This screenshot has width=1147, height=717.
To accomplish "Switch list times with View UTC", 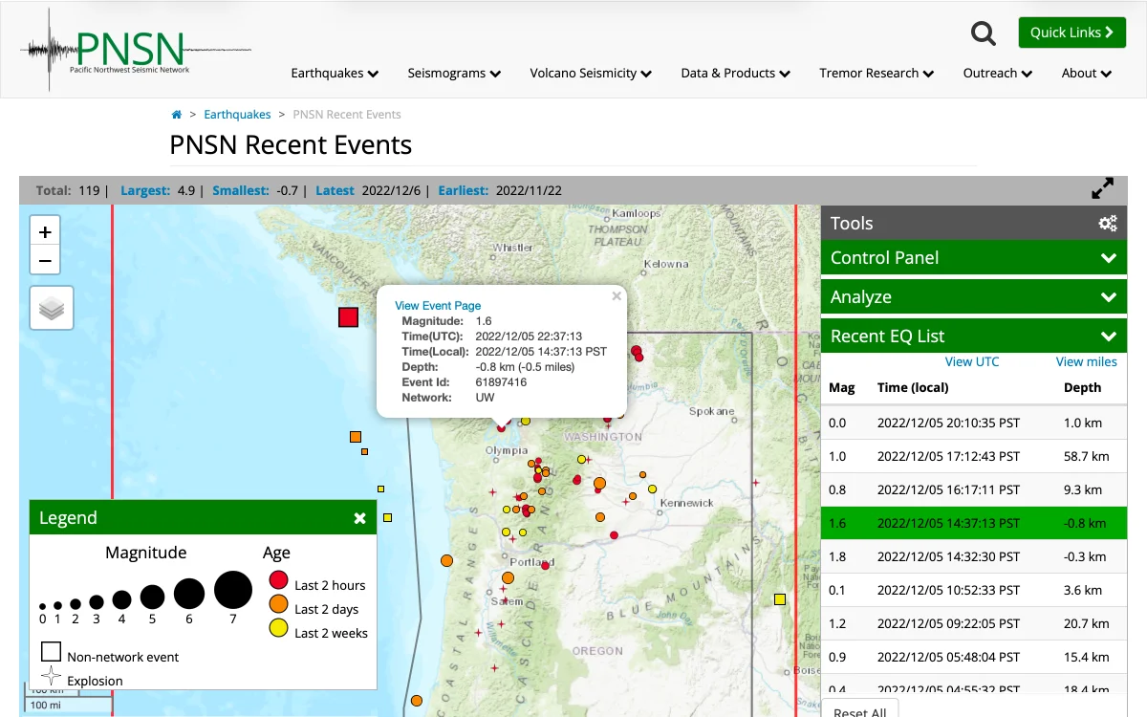I will click(x=972, y=362).
